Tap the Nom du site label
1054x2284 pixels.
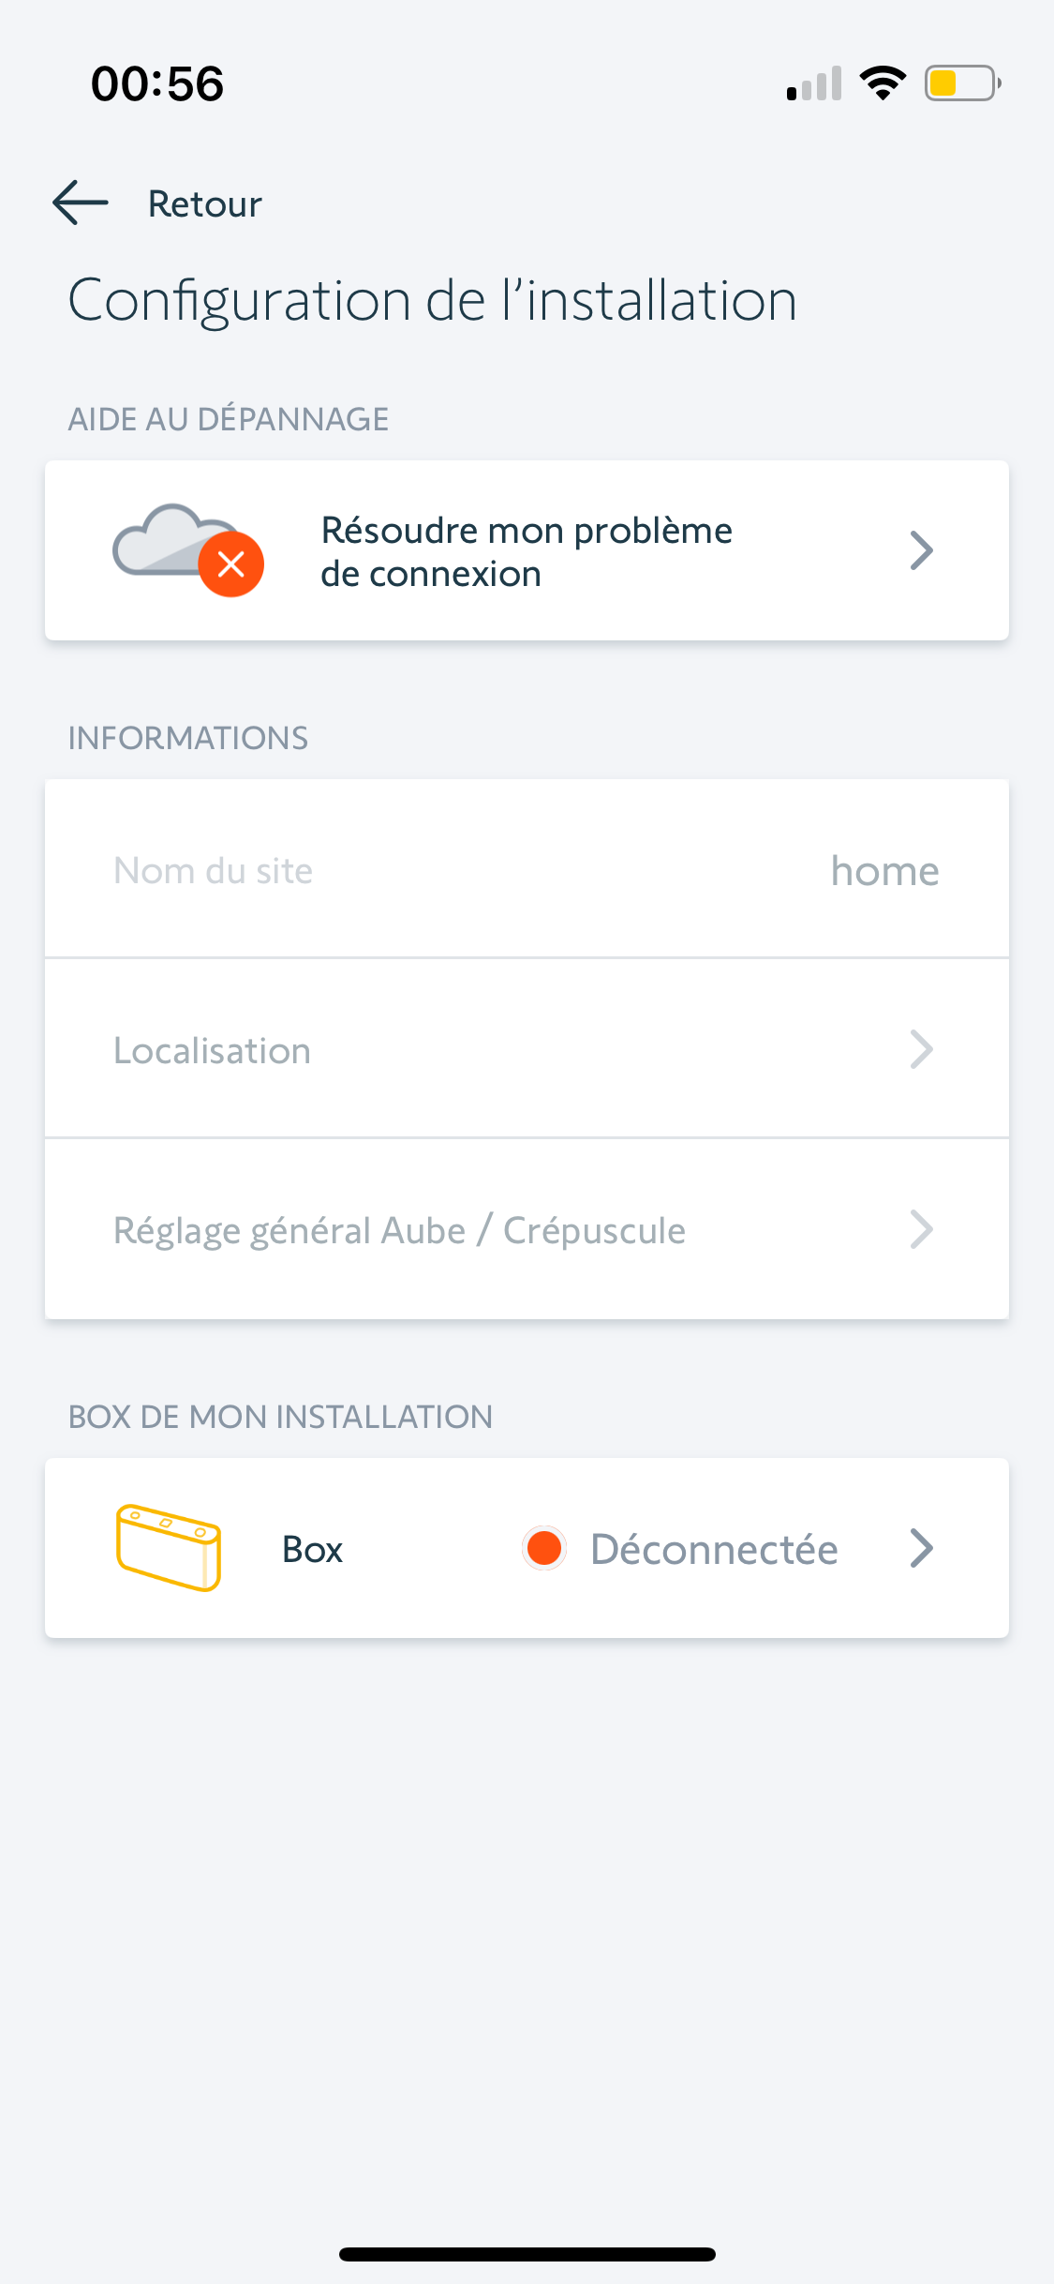click(213, 871)
